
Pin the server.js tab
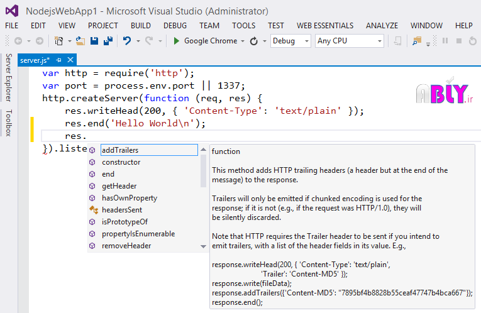pyautogui.click(x=58, y=60)
